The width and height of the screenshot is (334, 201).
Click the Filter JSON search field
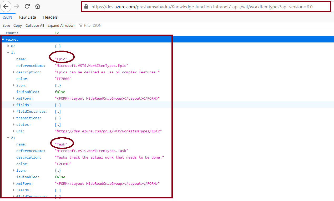pyautogui.click(x=93, y=25)
